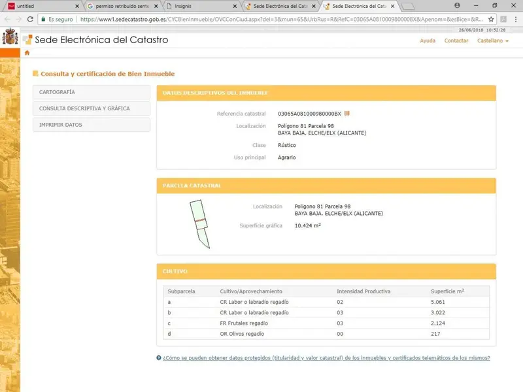Open Chrome three-dot menu
Viewport: 523px width, 392px height.
click(x=516, y=20)
